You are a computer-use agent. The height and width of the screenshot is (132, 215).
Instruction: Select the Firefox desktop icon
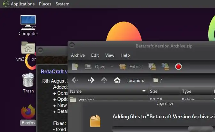point(28,115)
